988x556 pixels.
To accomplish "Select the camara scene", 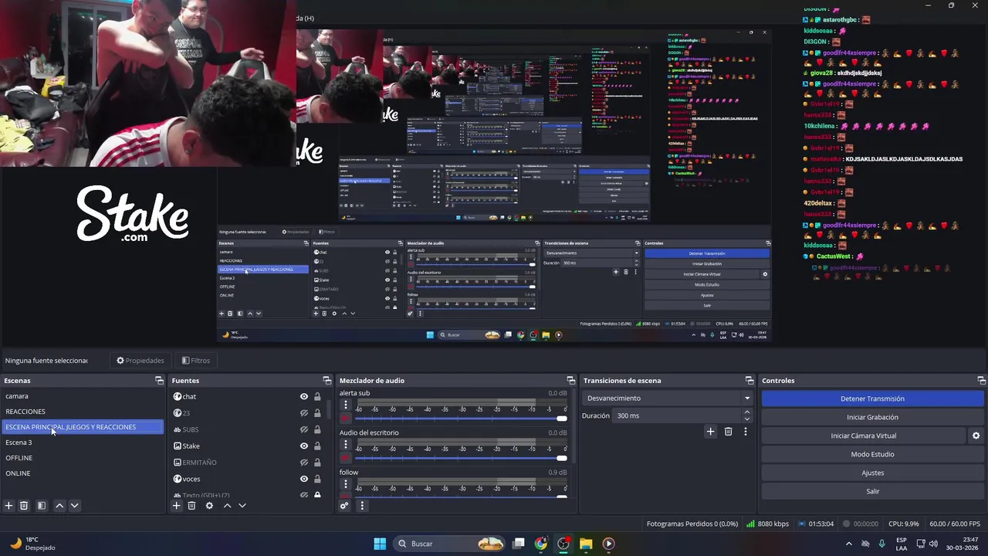I will click(x=83, y=396).
